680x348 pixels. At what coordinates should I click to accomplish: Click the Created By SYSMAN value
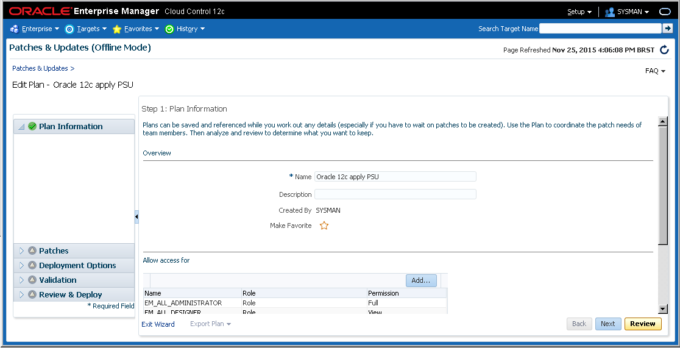point(328,210)
